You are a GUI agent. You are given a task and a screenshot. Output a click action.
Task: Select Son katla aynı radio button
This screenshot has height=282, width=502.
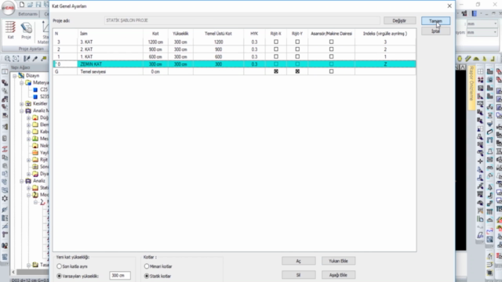tap(60, 266)
